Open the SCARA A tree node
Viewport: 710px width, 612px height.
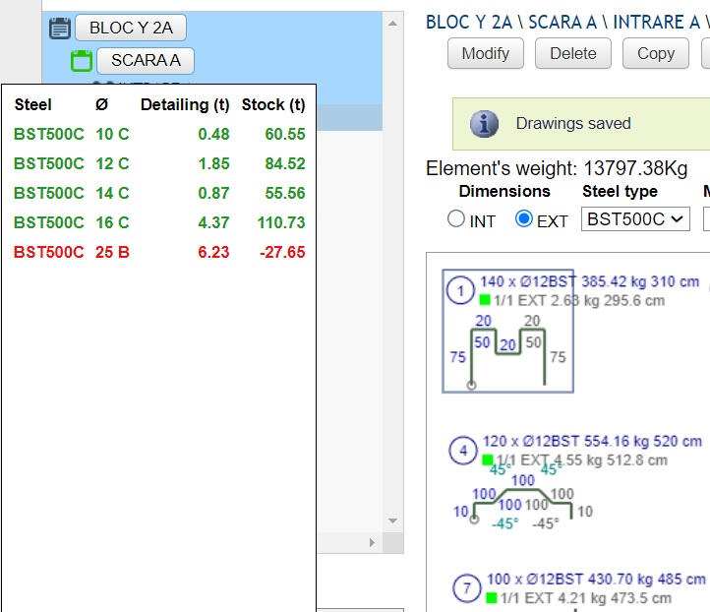coord(146,61)
